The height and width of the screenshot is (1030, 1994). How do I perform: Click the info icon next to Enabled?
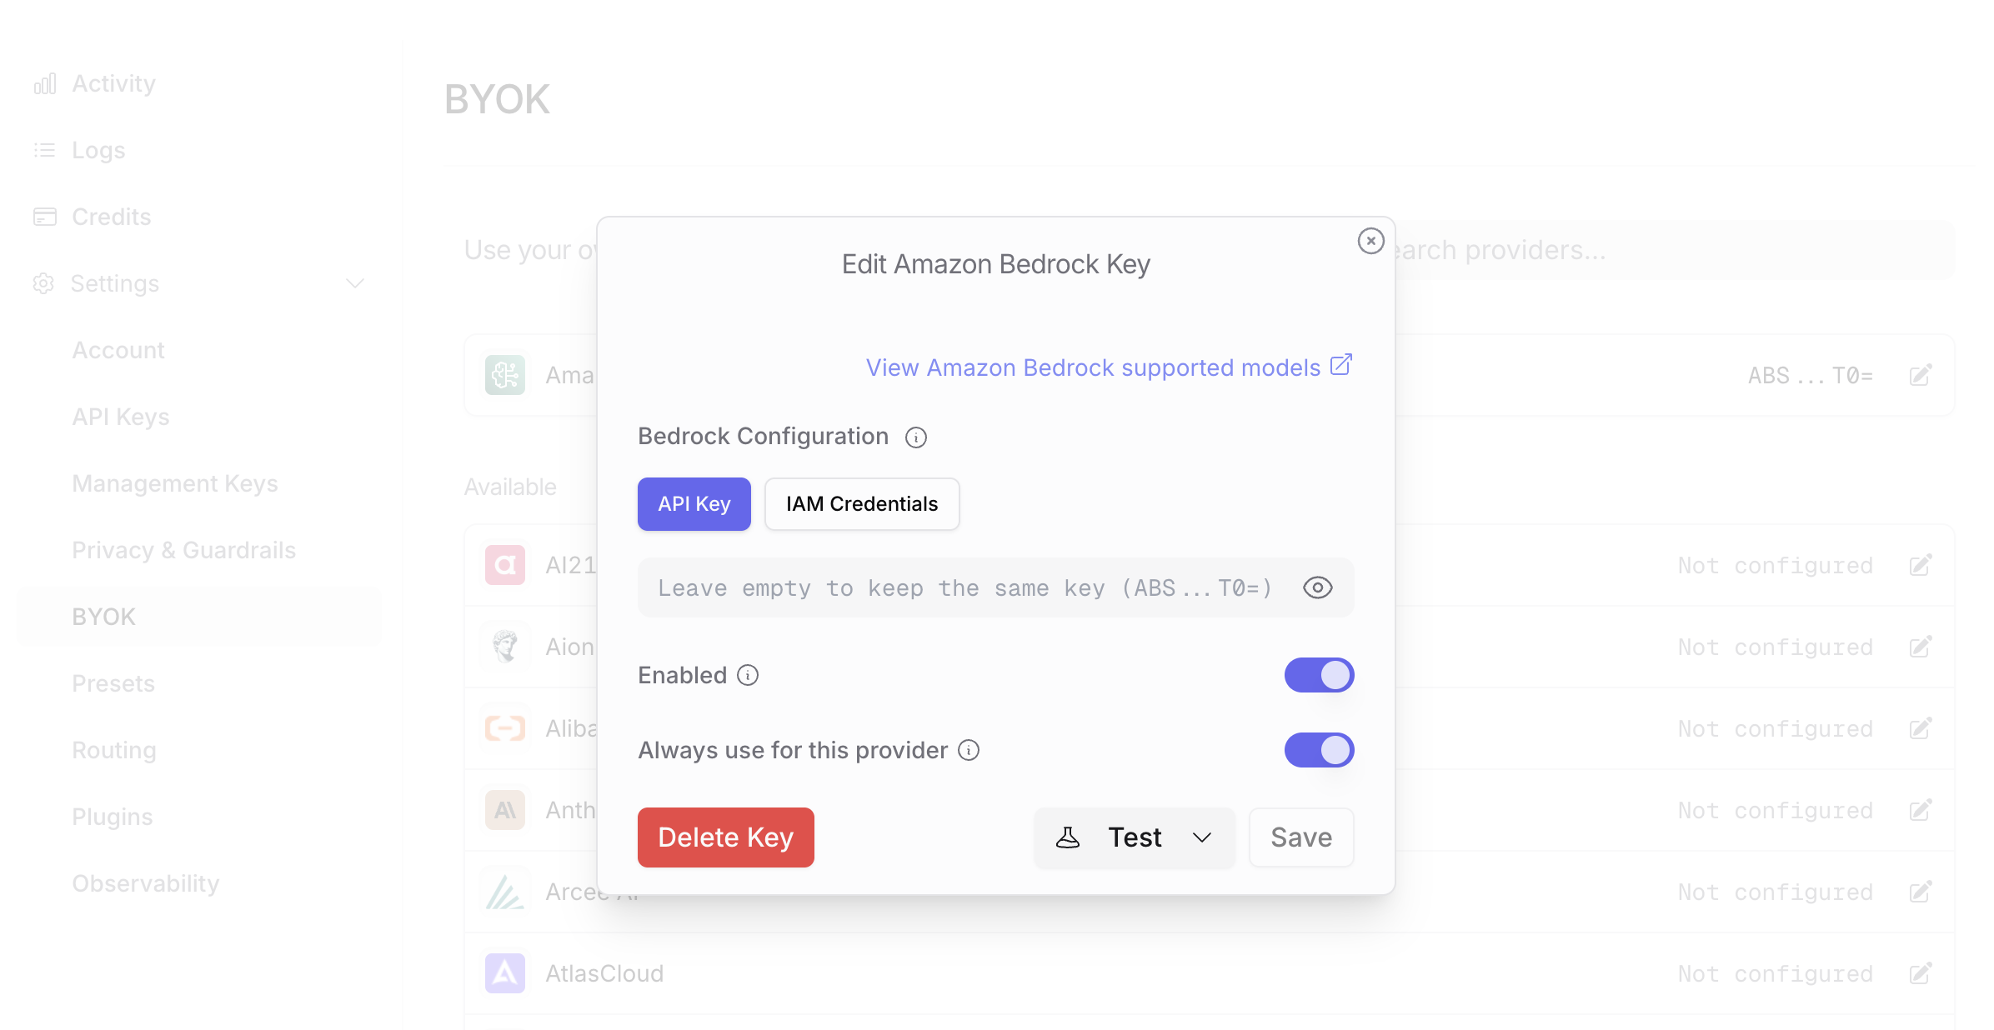(748, 675)
